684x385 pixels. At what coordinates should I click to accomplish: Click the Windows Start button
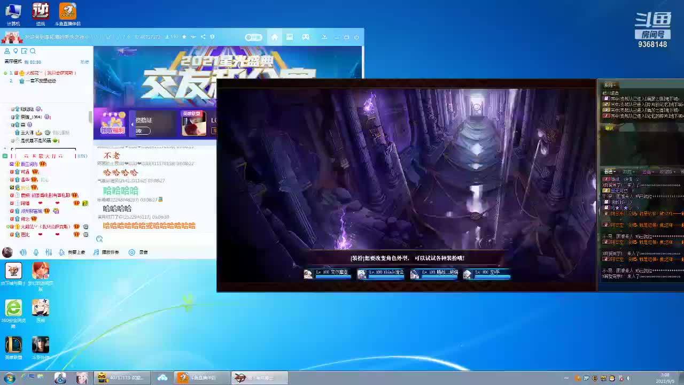(9, 378)
